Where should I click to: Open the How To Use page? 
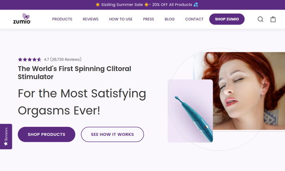click(121, 19)
